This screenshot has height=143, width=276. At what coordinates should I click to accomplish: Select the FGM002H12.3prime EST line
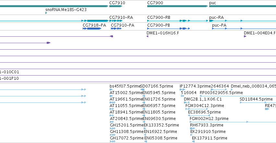click(x=233, y=122)
